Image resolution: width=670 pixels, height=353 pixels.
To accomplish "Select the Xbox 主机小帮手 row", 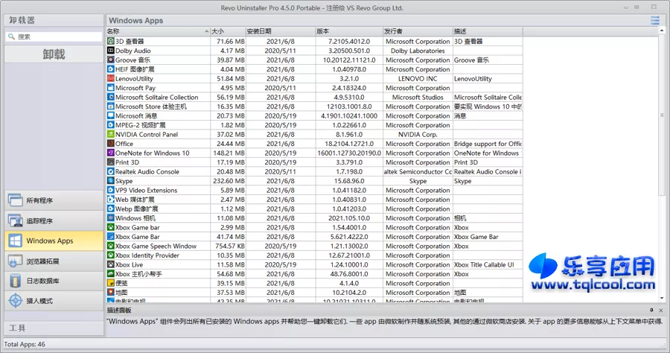I will click(x=314, y=274).
